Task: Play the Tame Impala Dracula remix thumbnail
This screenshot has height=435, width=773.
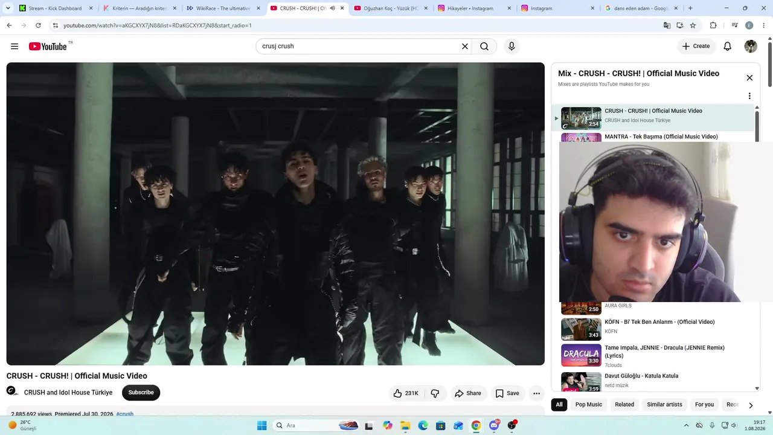Action: pos(581,355)
